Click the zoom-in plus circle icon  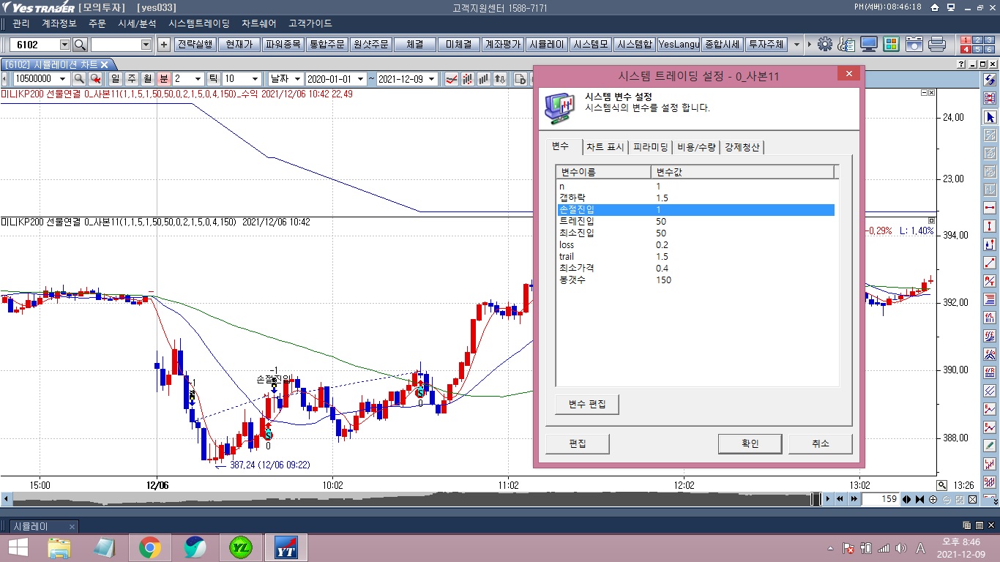933,499
